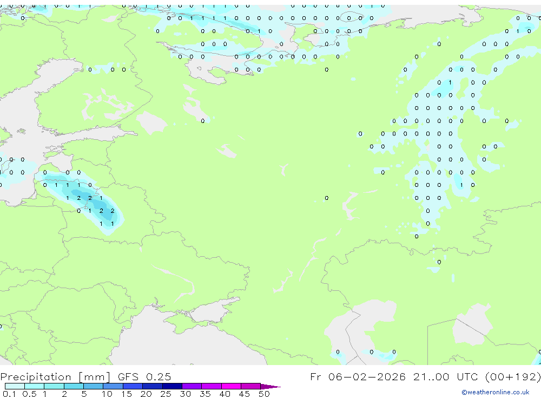The image size is (541, 397).
Task: Click the 0.1–0.5 mm lightest cyan legend swatch
Action: pos(15,386)
